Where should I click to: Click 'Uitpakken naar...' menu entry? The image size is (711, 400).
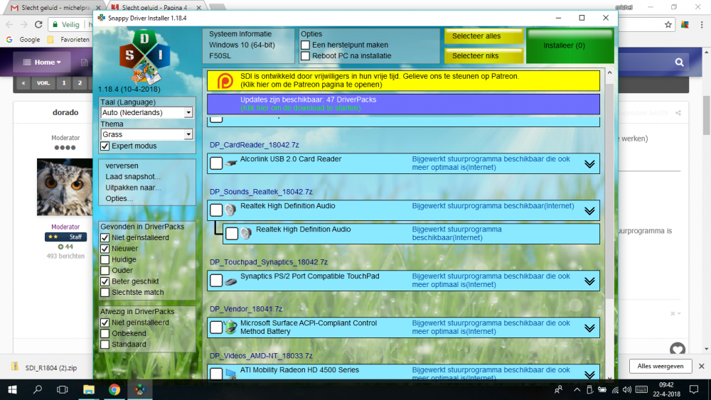pos(134,188)
